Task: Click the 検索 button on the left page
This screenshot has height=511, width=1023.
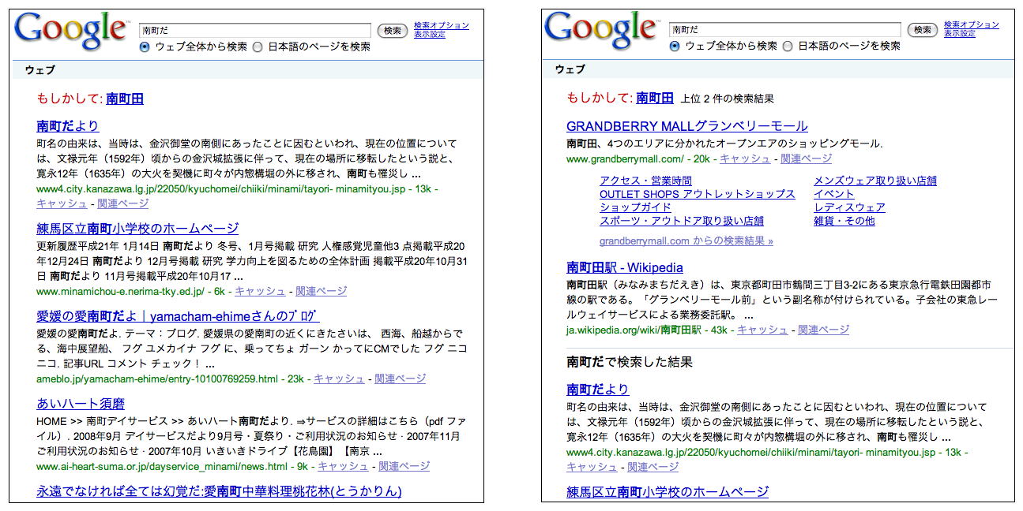Action: (x=393, y=31)
